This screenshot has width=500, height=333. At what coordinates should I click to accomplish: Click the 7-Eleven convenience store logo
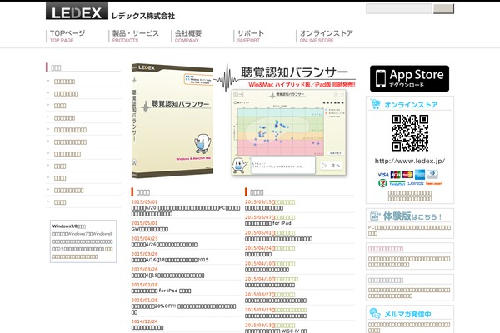tap(382, 183)
